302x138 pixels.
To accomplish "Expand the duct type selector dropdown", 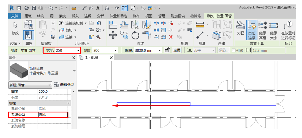I will tap(74, 71).
